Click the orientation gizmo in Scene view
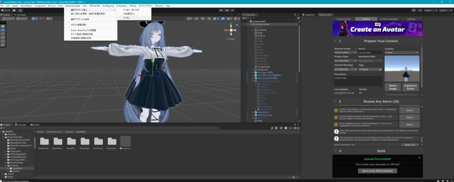 (x=231, y=30)
